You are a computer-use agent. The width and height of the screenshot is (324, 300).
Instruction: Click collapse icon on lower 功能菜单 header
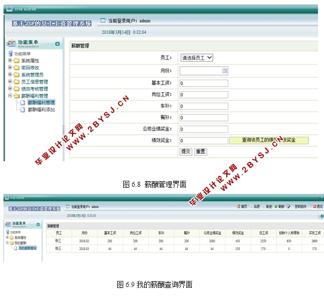point(38,224)
